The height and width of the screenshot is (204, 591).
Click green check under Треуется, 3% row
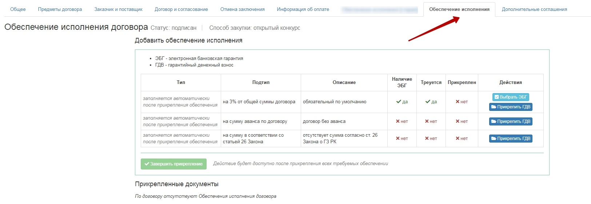tap(428, 102)
